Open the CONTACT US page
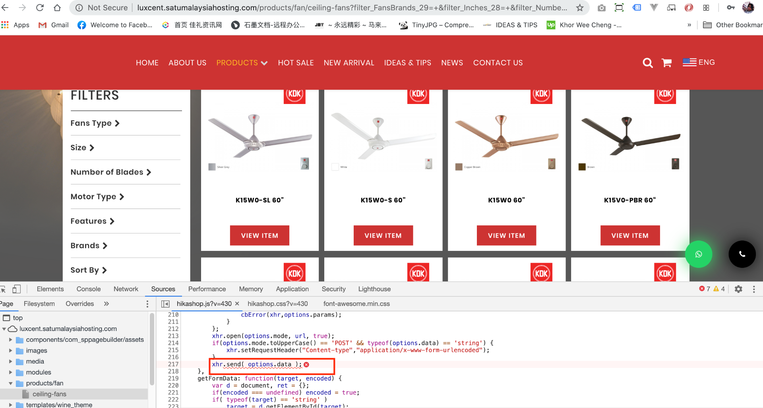Image resolution: width=763 pixels, height=408 pixels. tap(498, 63)
